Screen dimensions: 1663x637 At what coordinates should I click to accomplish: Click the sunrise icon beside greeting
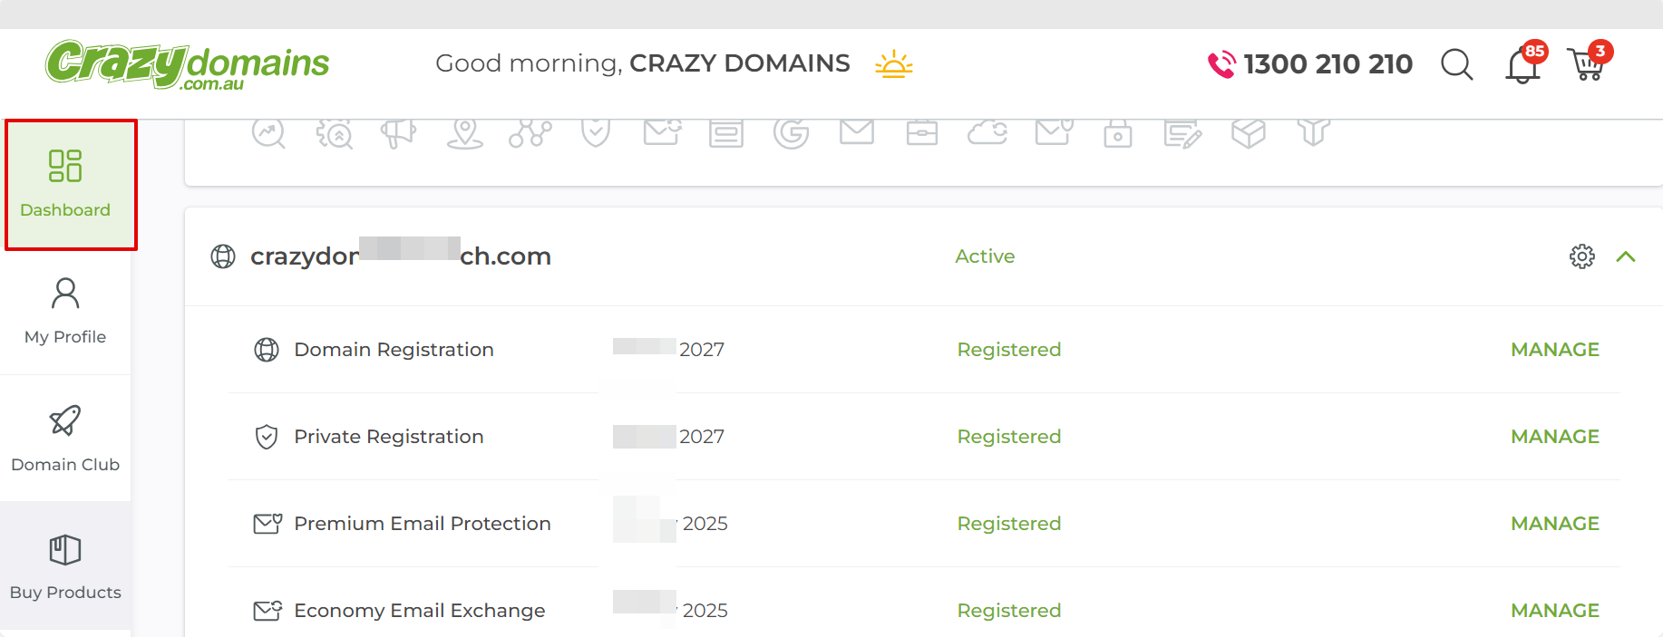[x=894, y=63]
